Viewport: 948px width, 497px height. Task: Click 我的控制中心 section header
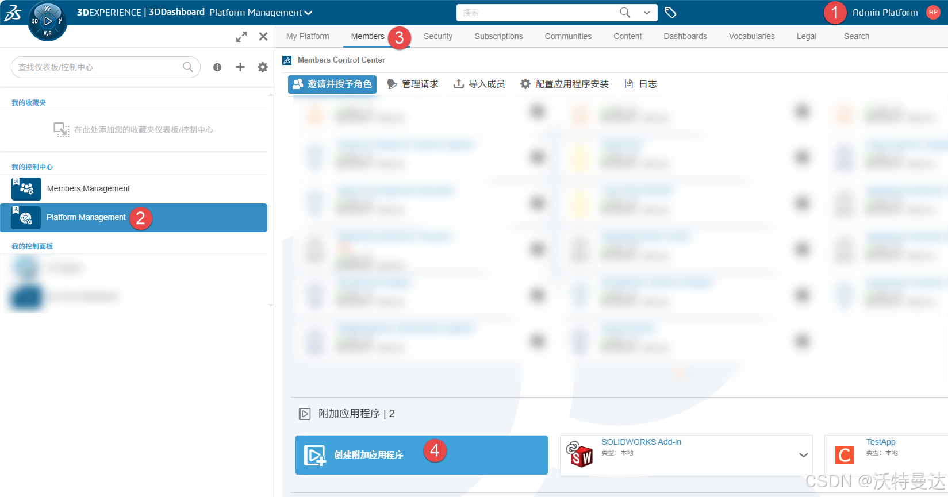pos(32,167)
